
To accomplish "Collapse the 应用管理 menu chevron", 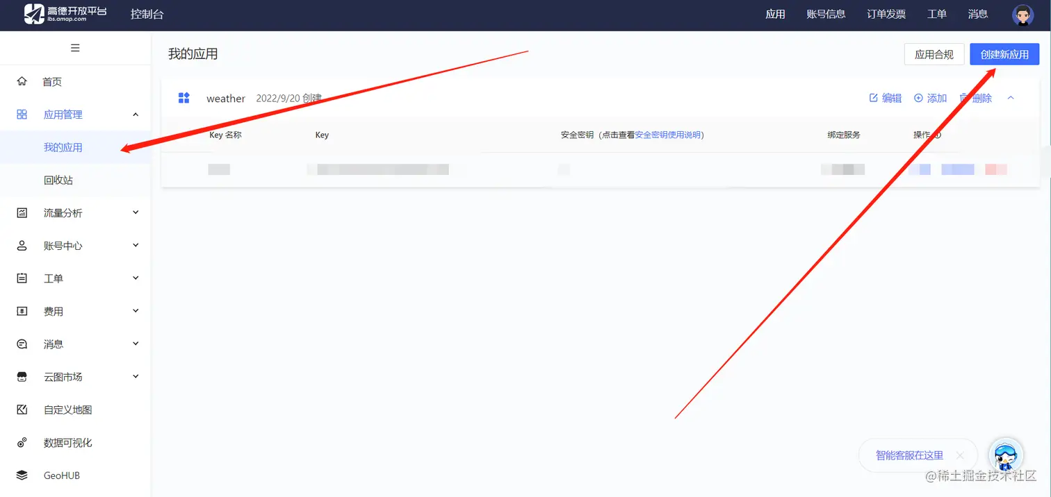I will (136, 115).
